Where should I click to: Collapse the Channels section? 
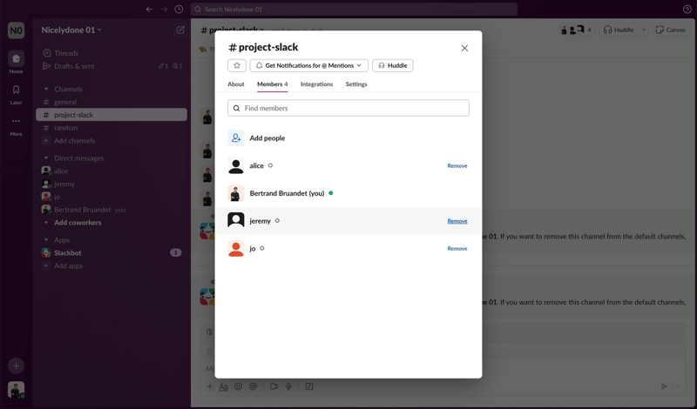pos(46,90)
